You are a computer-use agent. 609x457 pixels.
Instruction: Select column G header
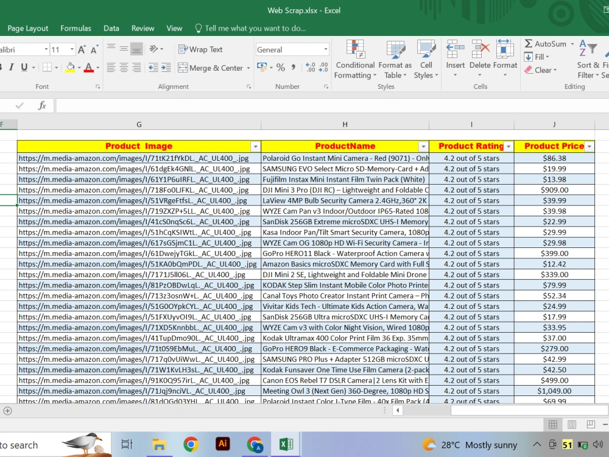[x=139, y=124]
